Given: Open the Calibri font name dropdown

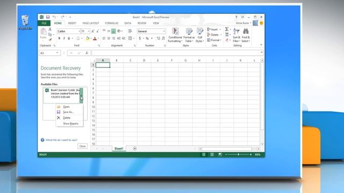Looking at the screenshot, I should (79, 31).
